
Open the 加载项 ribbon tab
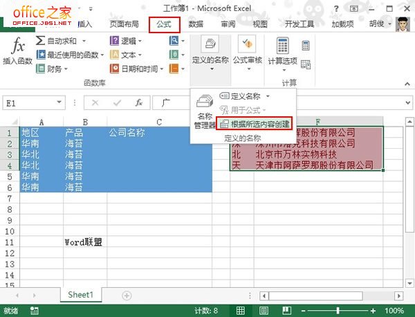tap(343, 24)
